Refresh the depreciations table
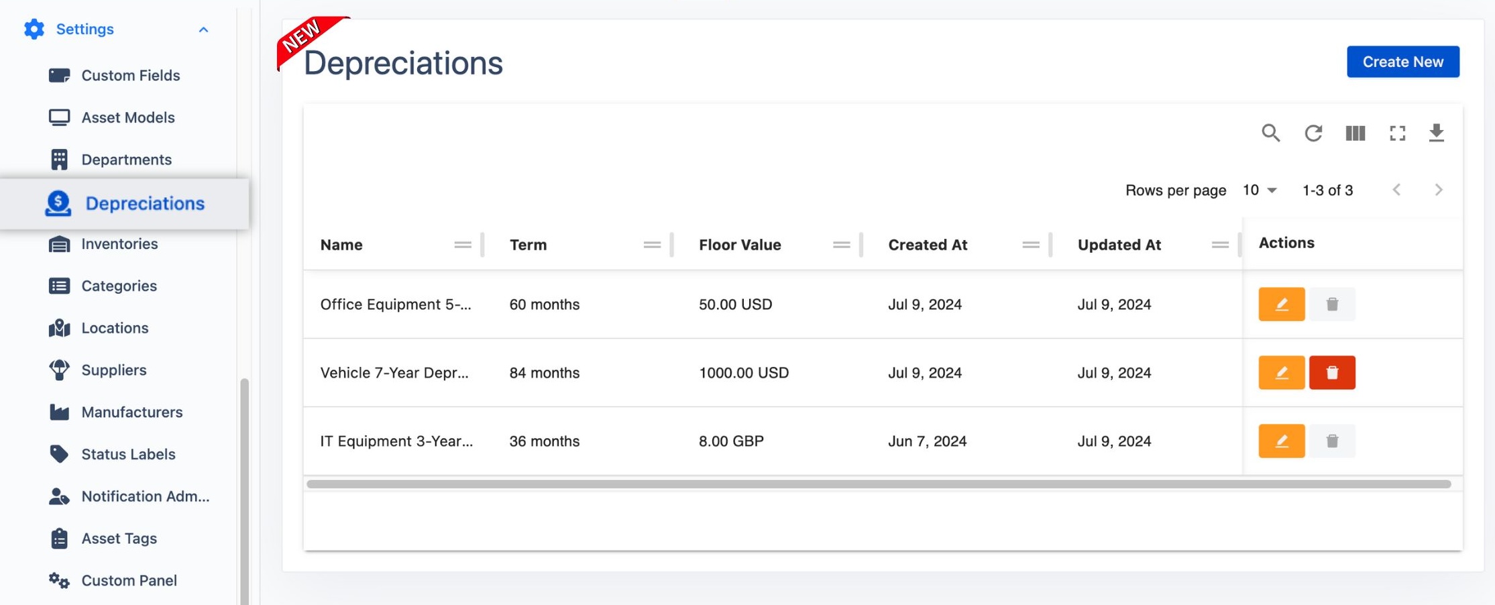Viewport: 1495px width, 605px height. point(1313,133)
